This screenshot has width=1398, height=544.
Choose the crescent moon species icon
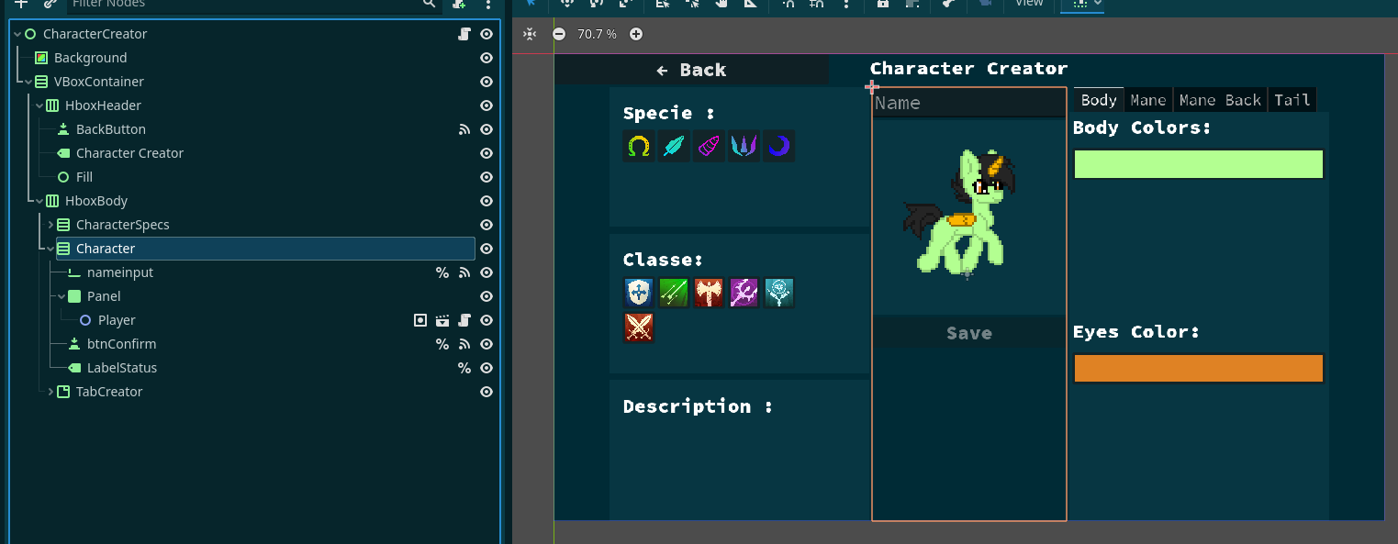[x=778, y=146]
